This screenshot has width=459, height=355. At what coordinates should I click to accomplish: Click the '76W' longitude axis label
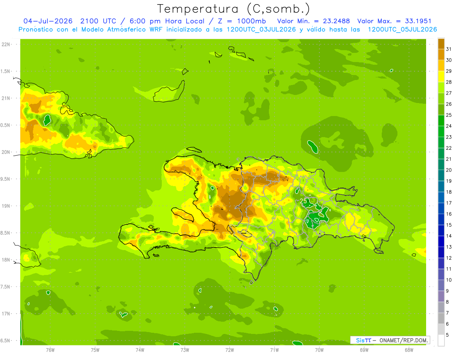click(x=50, y=350)
